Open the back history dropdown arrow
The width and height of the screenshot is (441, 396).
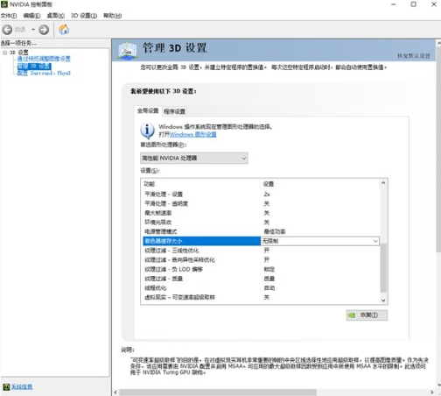click(x=33, y=30)
